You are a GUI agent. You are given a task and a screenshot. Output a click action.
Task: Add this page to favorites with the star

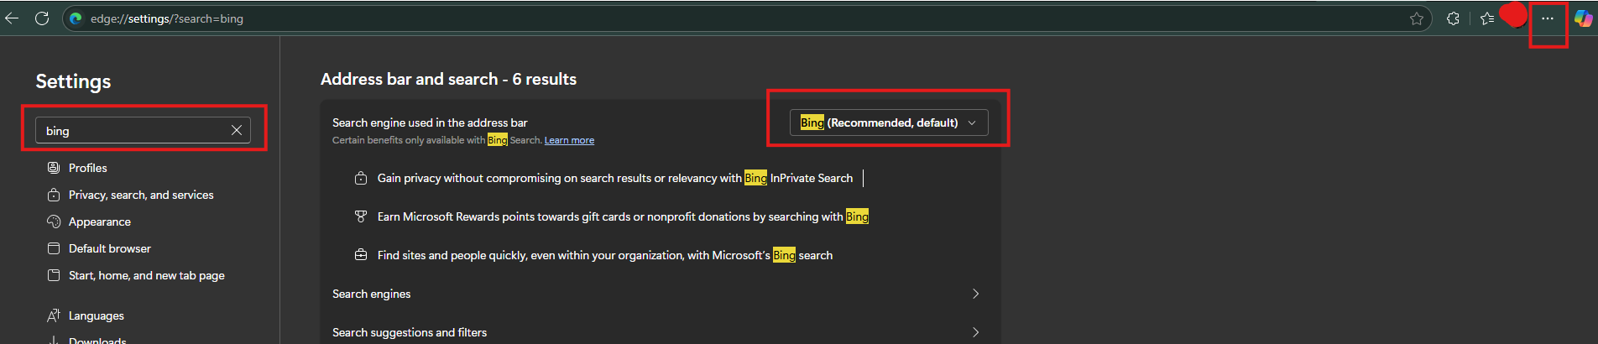point(1417,18)
